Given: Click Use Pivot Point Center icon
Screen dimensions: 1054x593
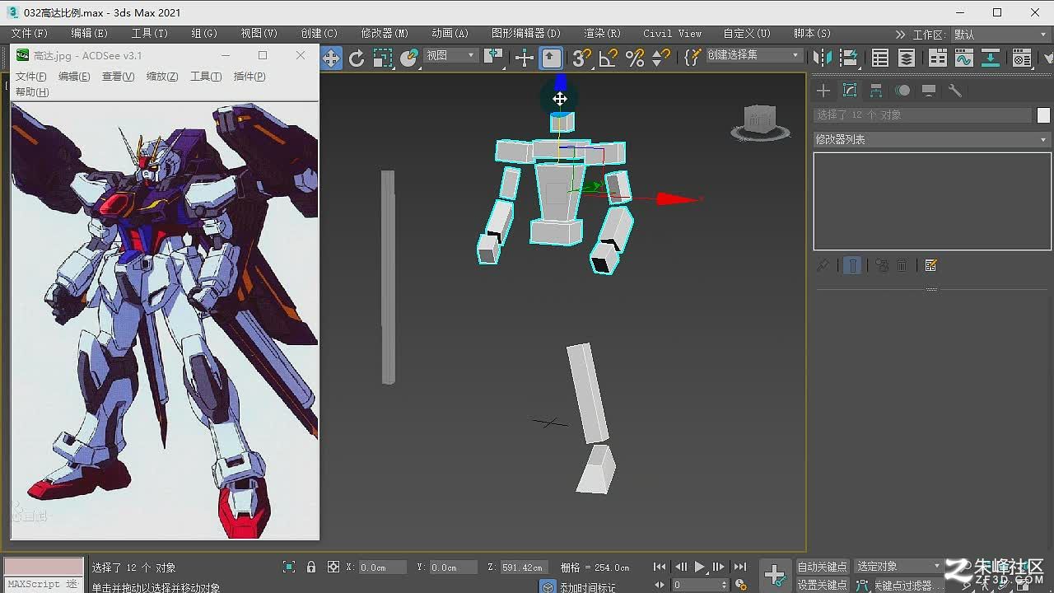Looking at the screenshot, I should tap(494, 57).
